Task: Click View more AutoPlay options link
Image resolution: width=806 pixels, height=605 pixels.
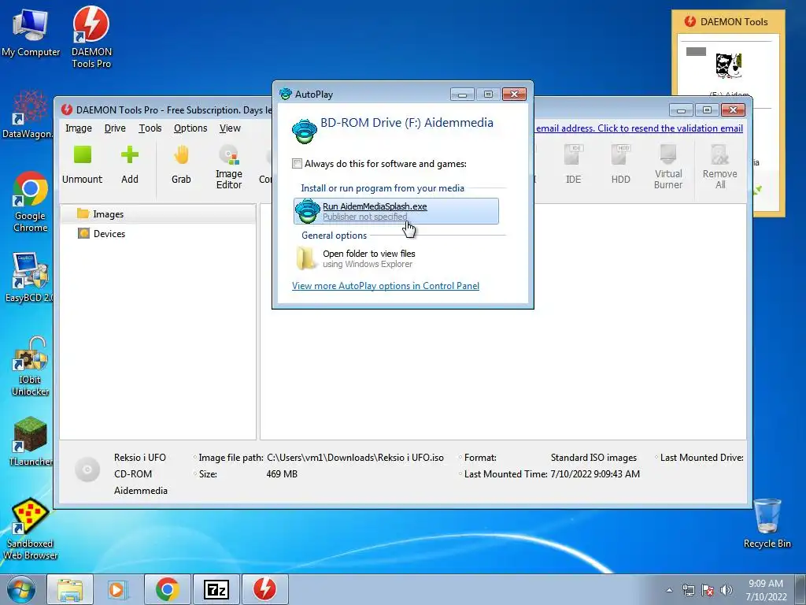Action: coord(386,285)
